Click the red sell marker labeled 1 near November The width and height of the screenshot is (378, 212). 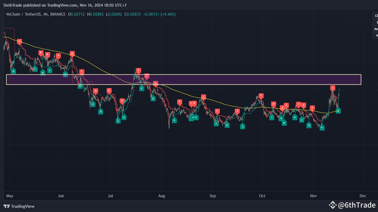[332, 87]
